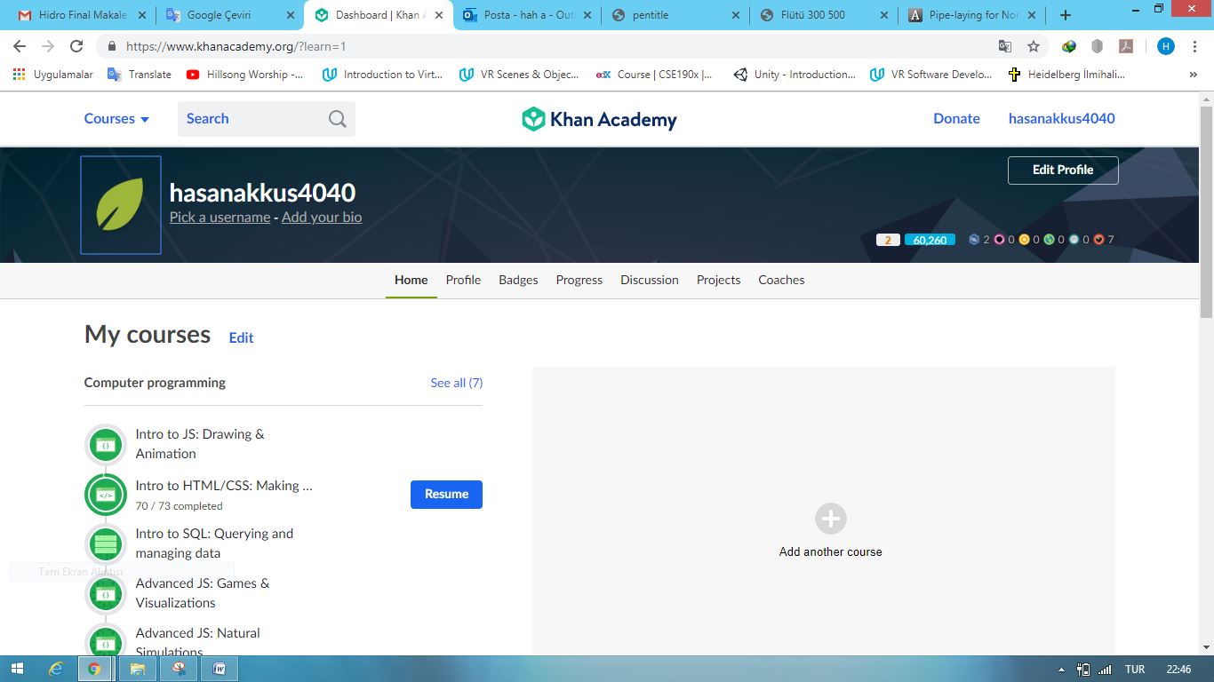Click the Donate link
The height and width of the screenshot is (682, 1214).
956,119
